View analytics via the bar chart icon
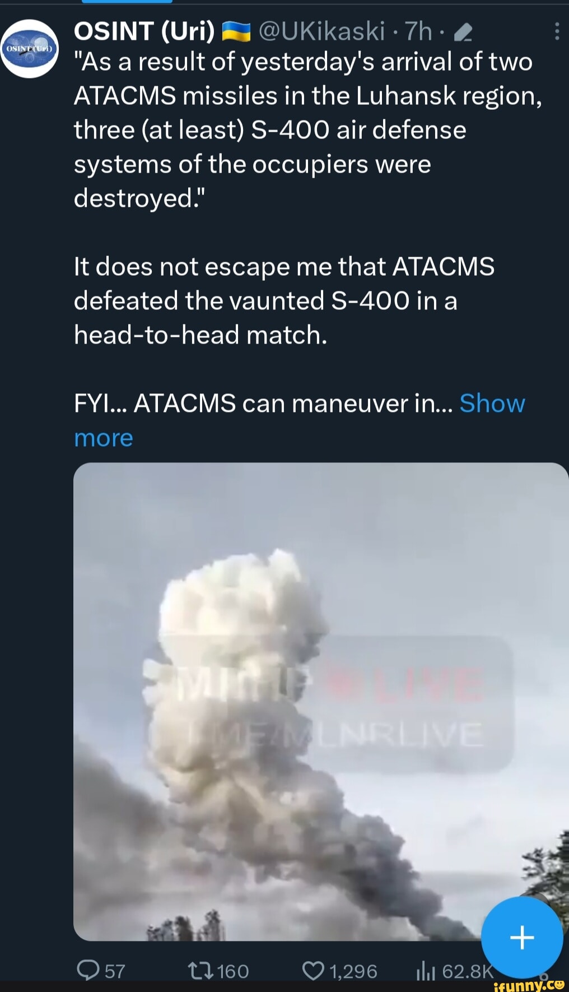 coord(426,971)
